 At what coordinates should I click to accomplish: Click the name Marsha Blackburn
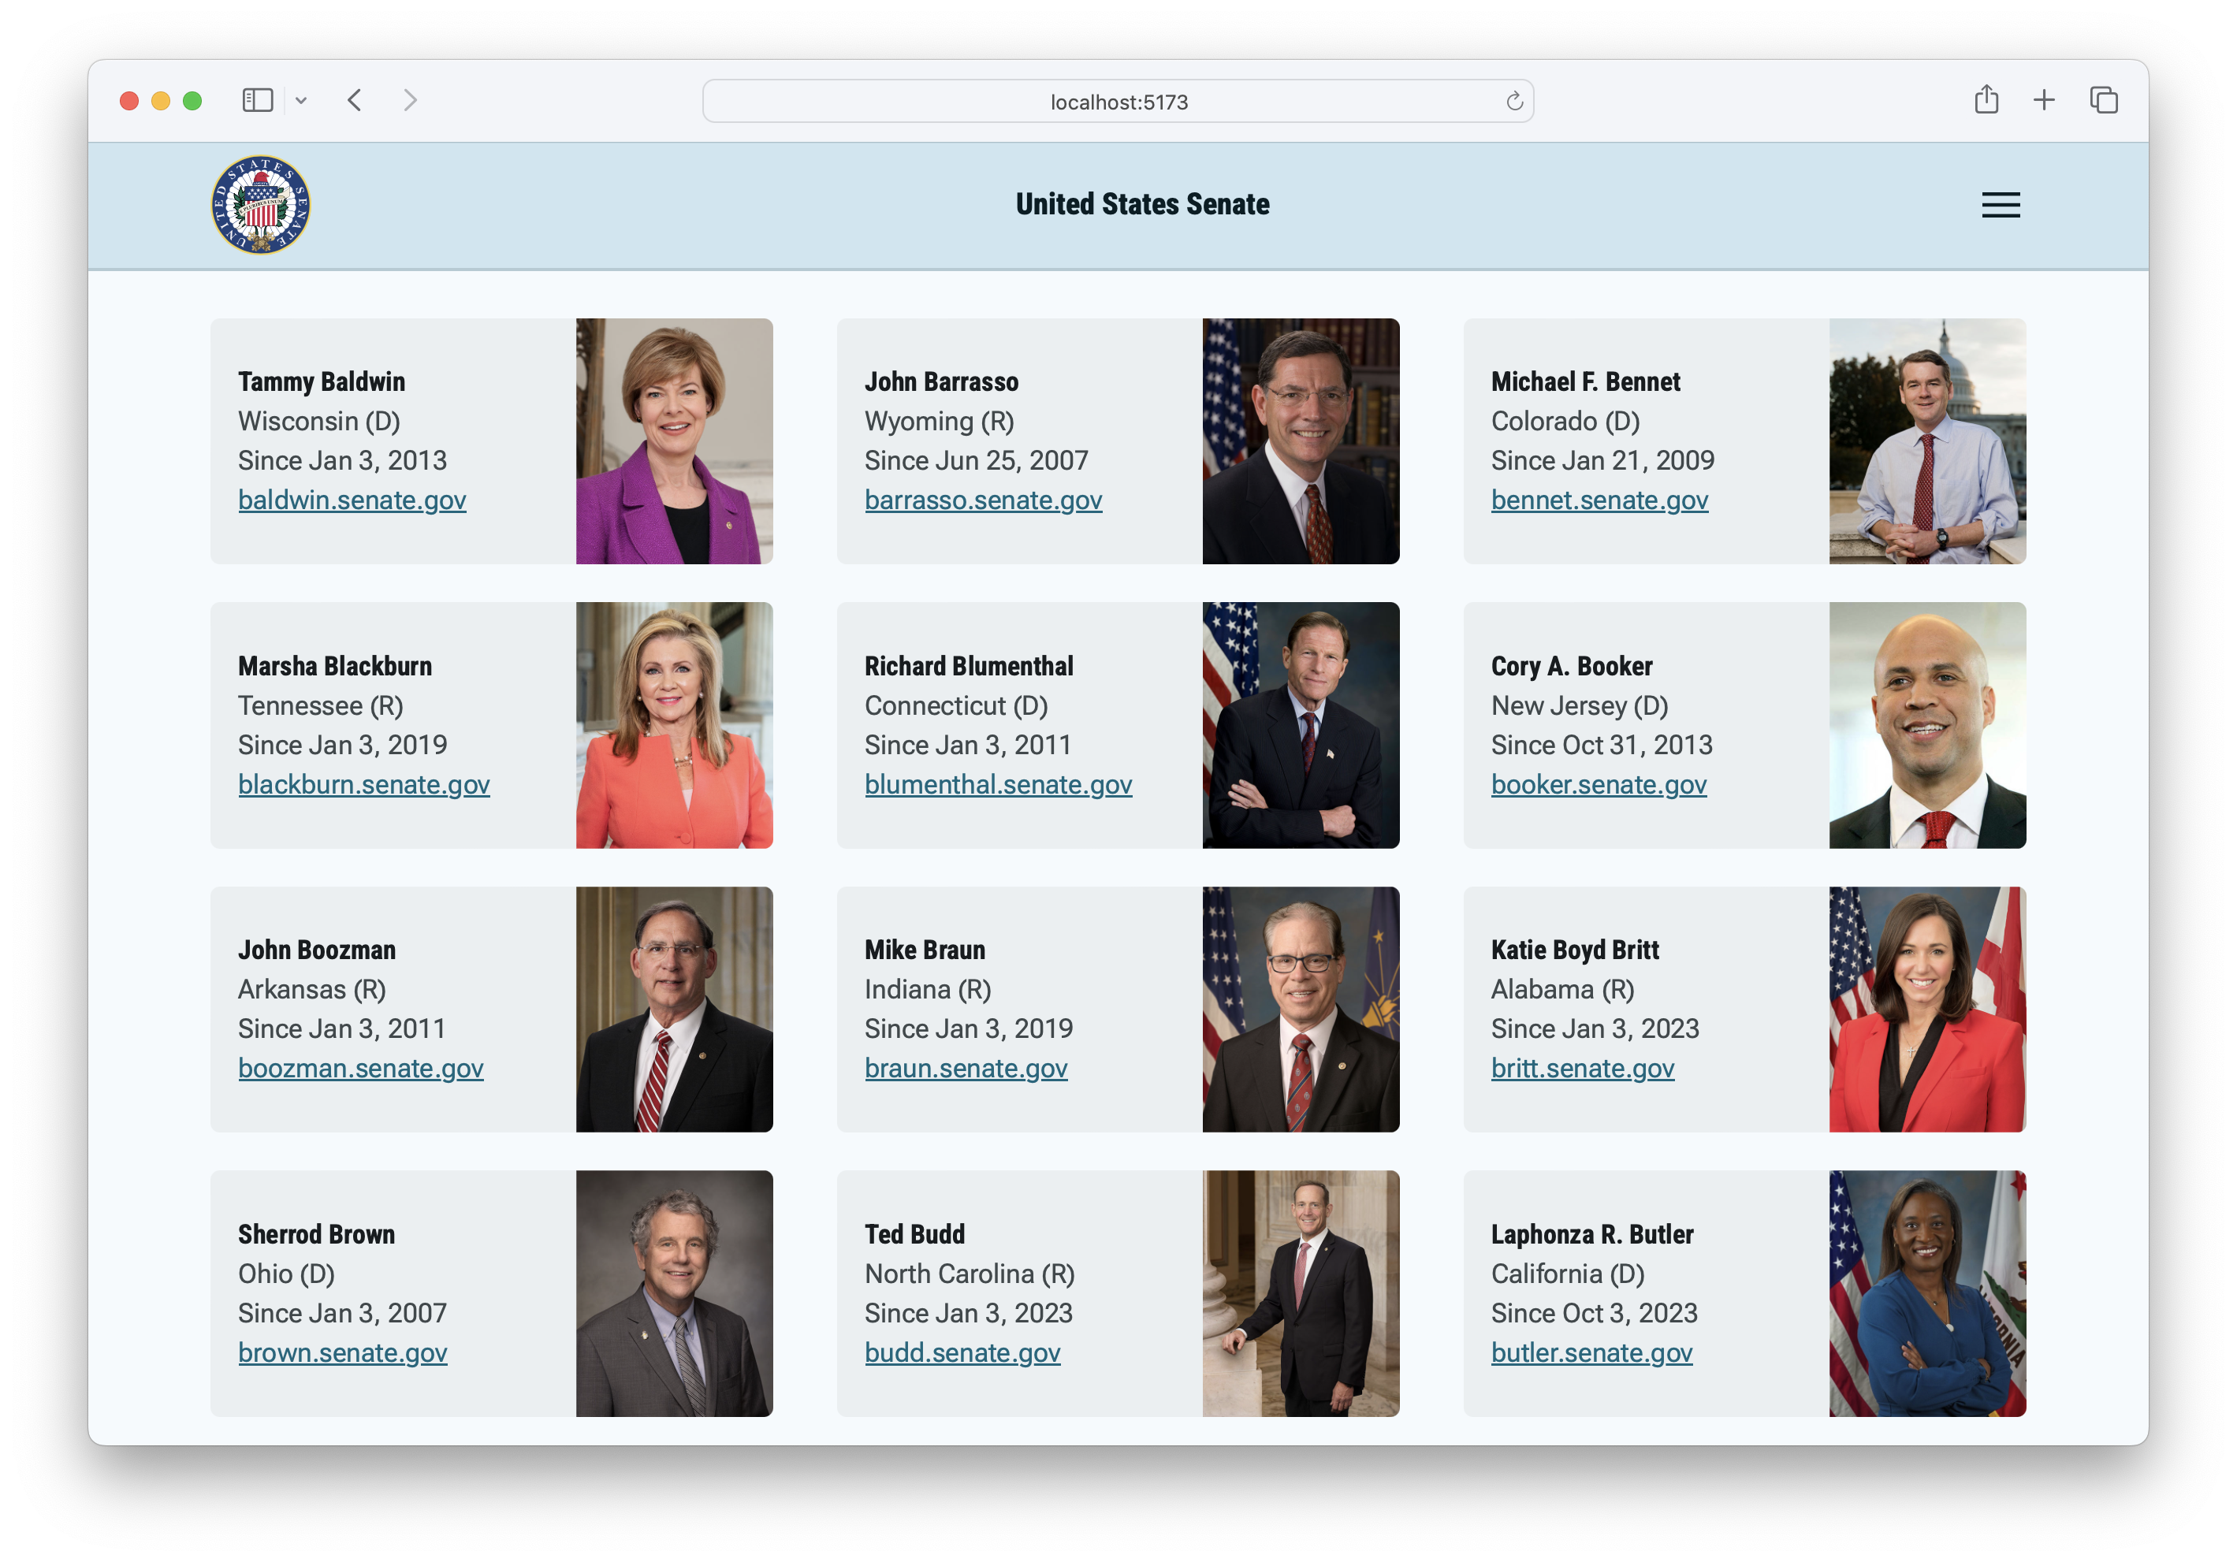[x=335, y=665]
